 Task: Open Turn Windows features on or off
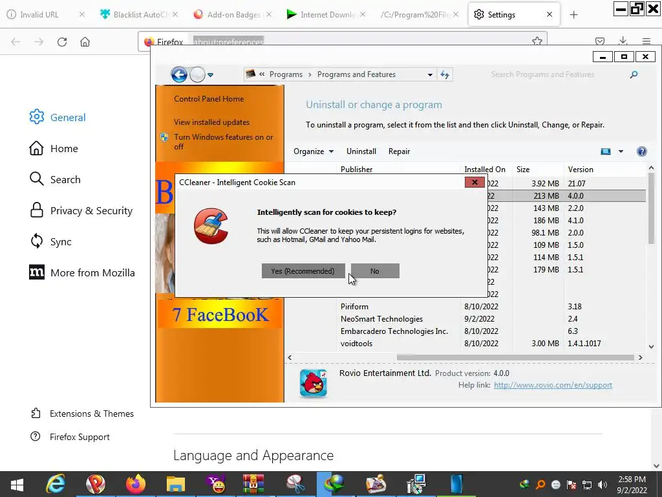223,142
